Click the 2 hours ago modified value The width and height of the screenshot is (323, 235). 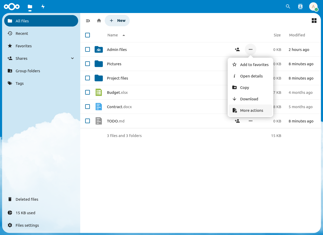pyautogui.click(x=299, y=49)
